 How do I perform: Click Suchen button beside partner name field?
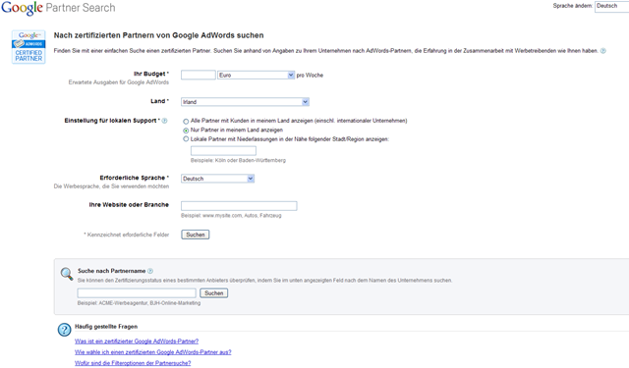[214, 293]
